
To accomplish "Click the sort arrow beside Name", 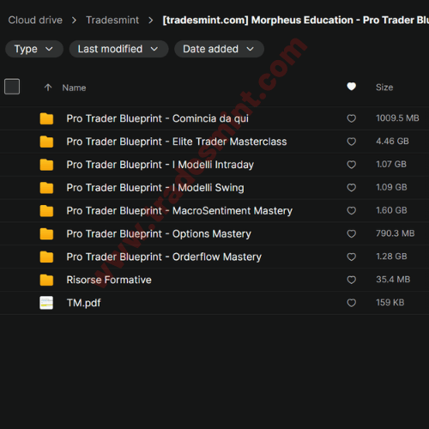I will [48, 88].
